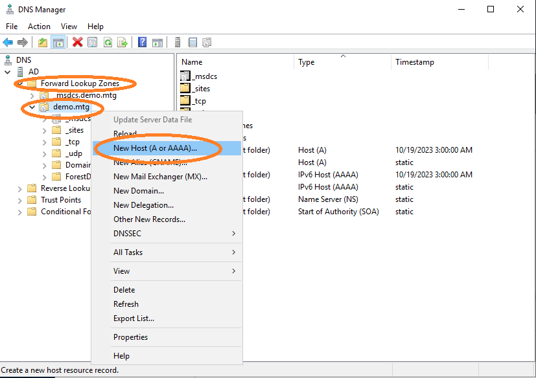The height and width of the screenshot is (378, 536).
Task: Click the zone notebook toolbar icon
Action: [x=192, y=42]
